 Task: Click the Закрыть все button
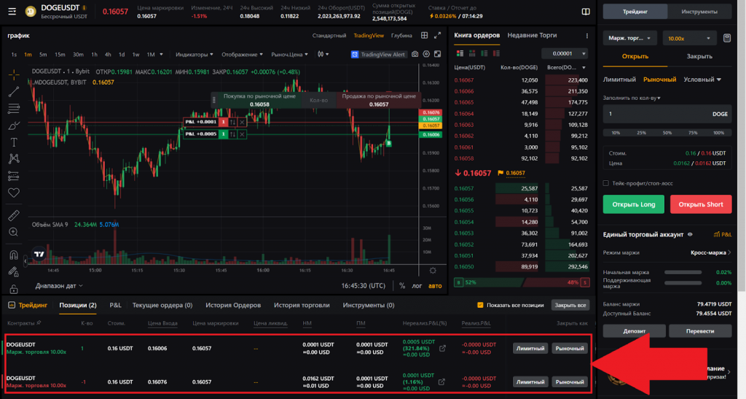click(x=570, y=305)
